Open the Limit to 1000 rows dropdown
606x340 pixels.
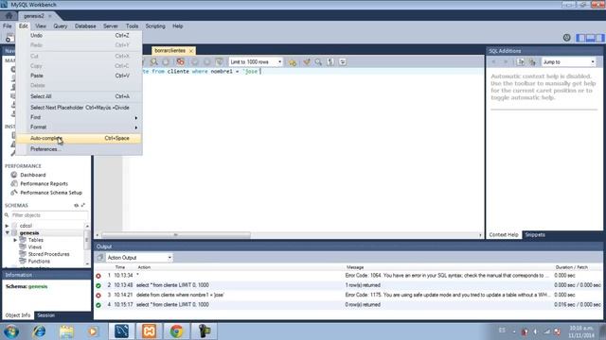(256, 61)
